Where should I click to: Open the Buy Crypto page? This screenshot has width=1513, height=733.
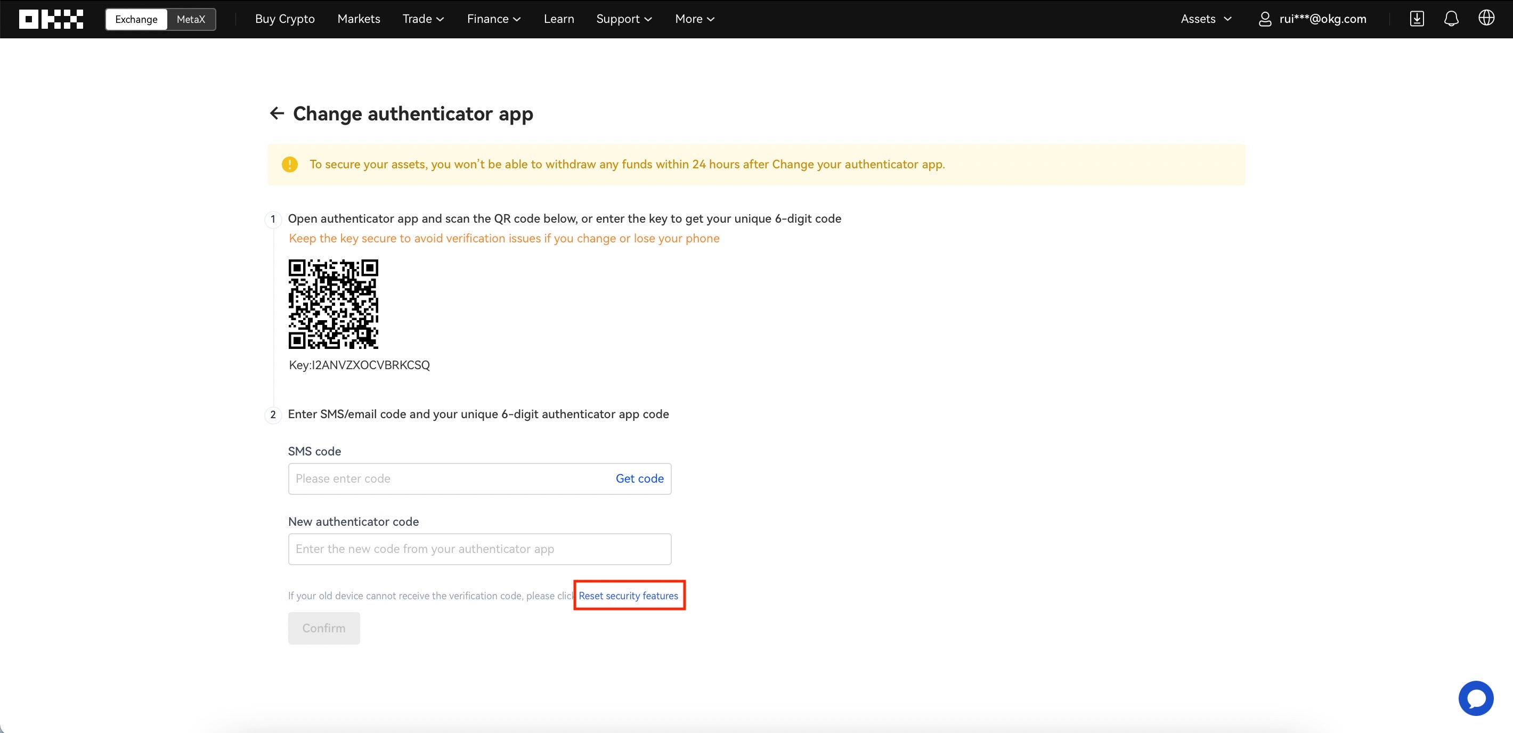(285, 19)
